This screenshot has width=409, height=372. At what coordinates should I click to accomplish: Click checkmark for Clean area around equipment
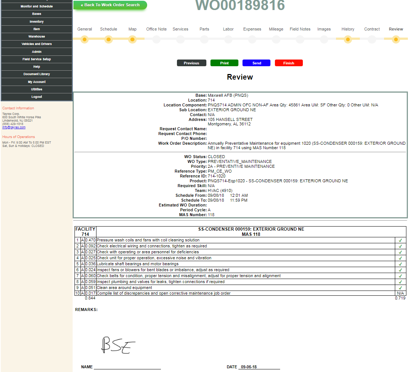click(400, 288)
